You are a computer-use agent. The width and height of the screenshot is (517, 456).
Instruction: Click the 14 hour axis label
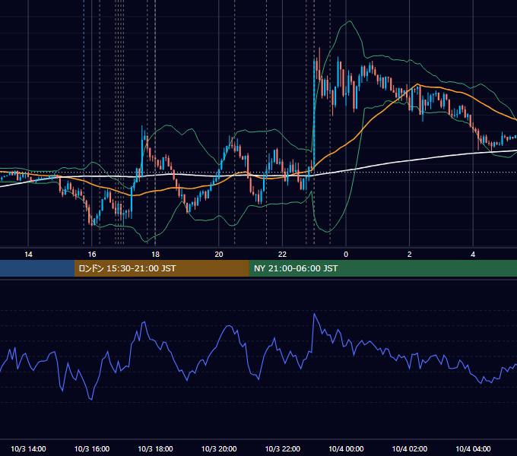coord(28,255)
